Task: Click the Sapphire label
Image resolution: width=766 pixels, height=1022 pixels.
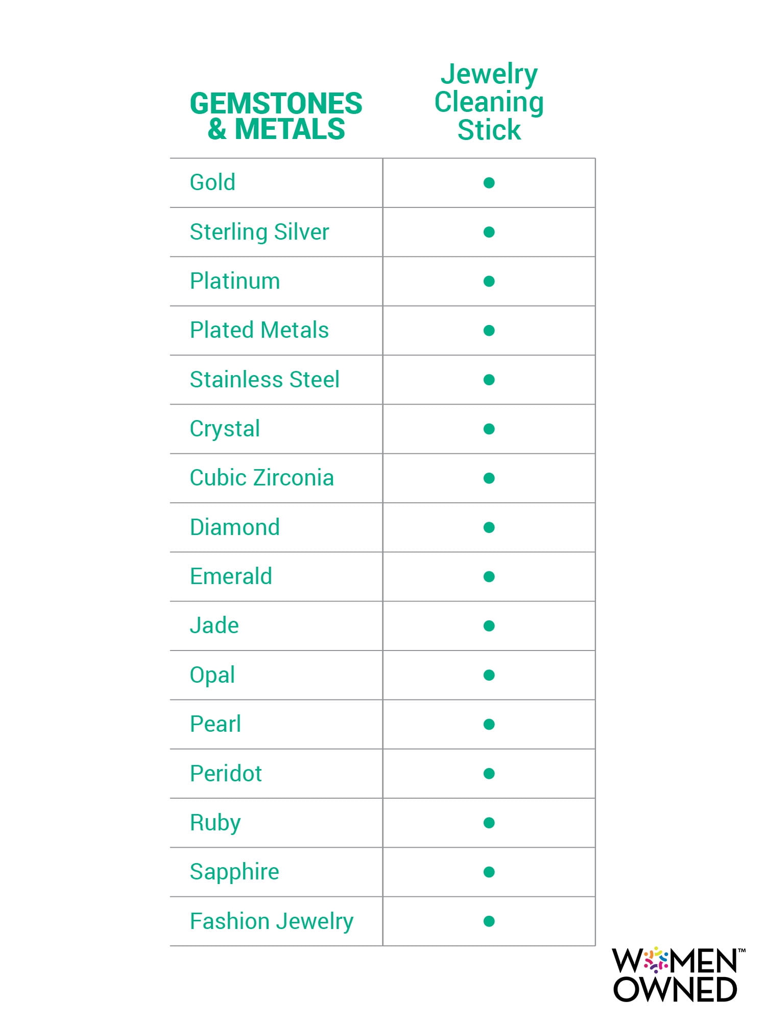Action: tap(234, 872)
